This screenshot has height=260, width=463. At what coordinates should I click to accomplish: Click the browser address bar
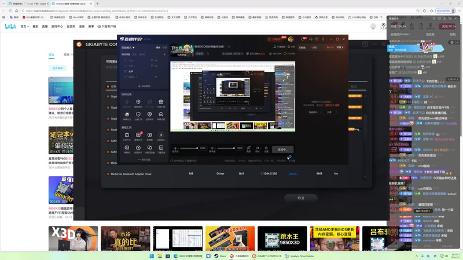point(219,11)
